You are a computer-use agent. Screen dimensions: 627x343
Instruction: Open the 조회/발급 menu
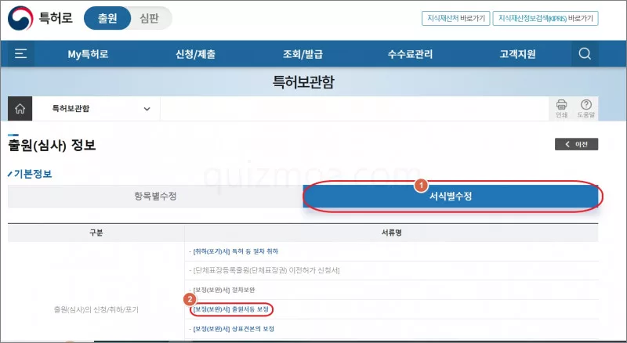(303, 54)
